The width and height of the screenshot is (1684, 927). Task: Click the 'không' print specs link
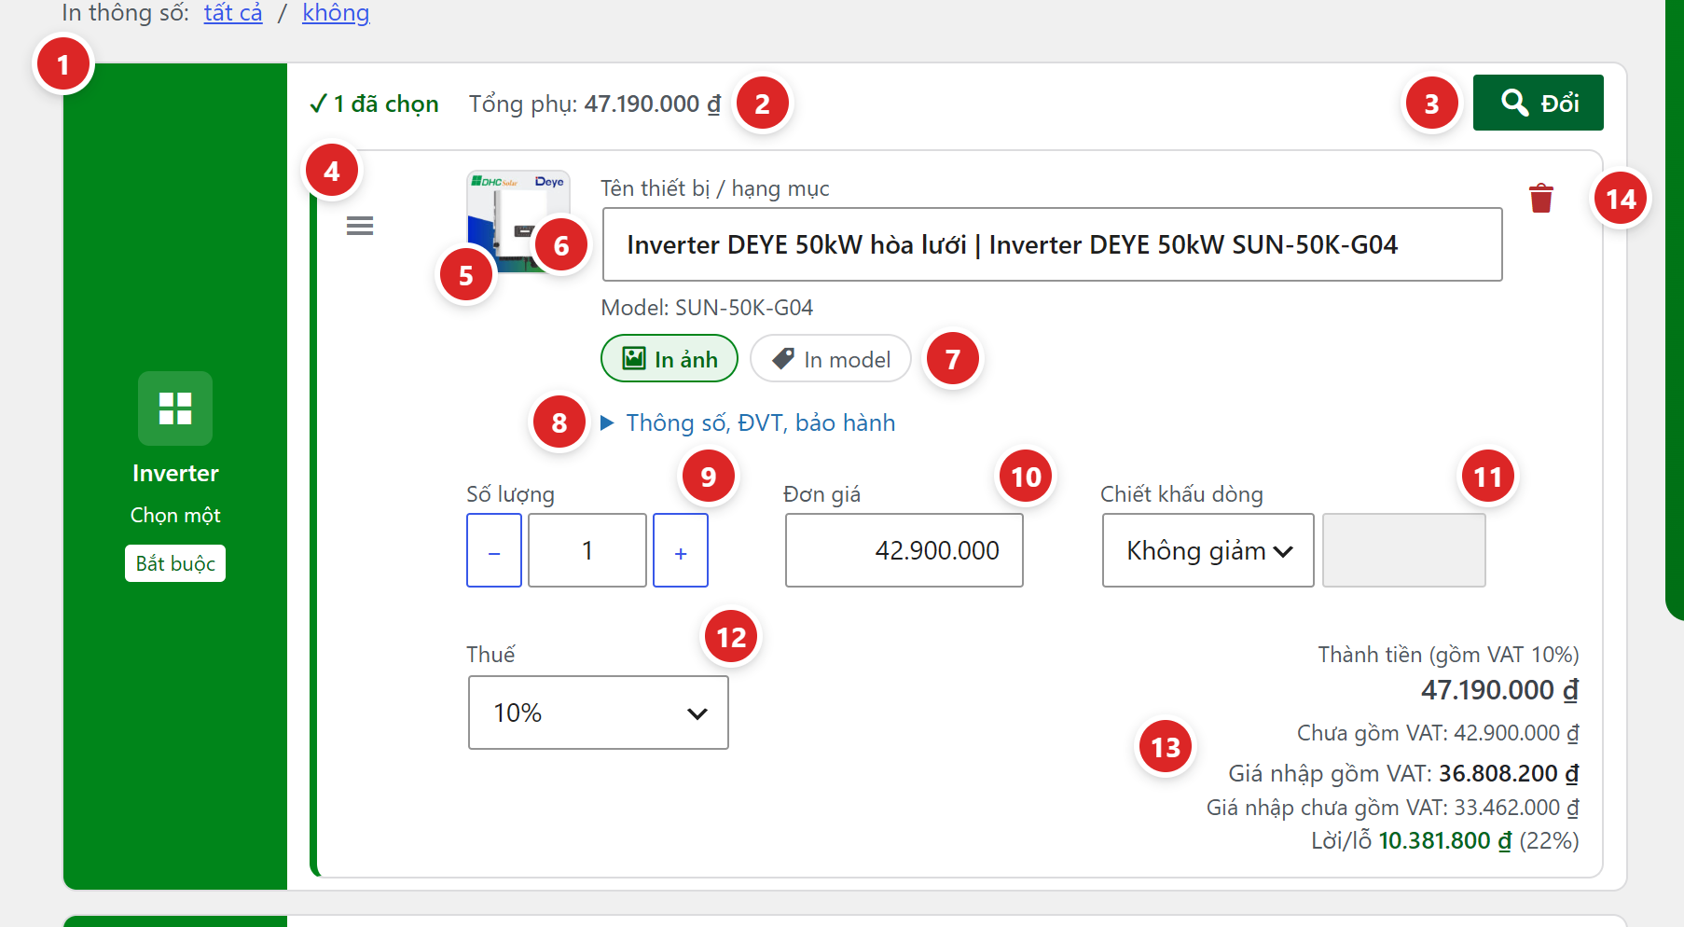(x=336, y=13)
